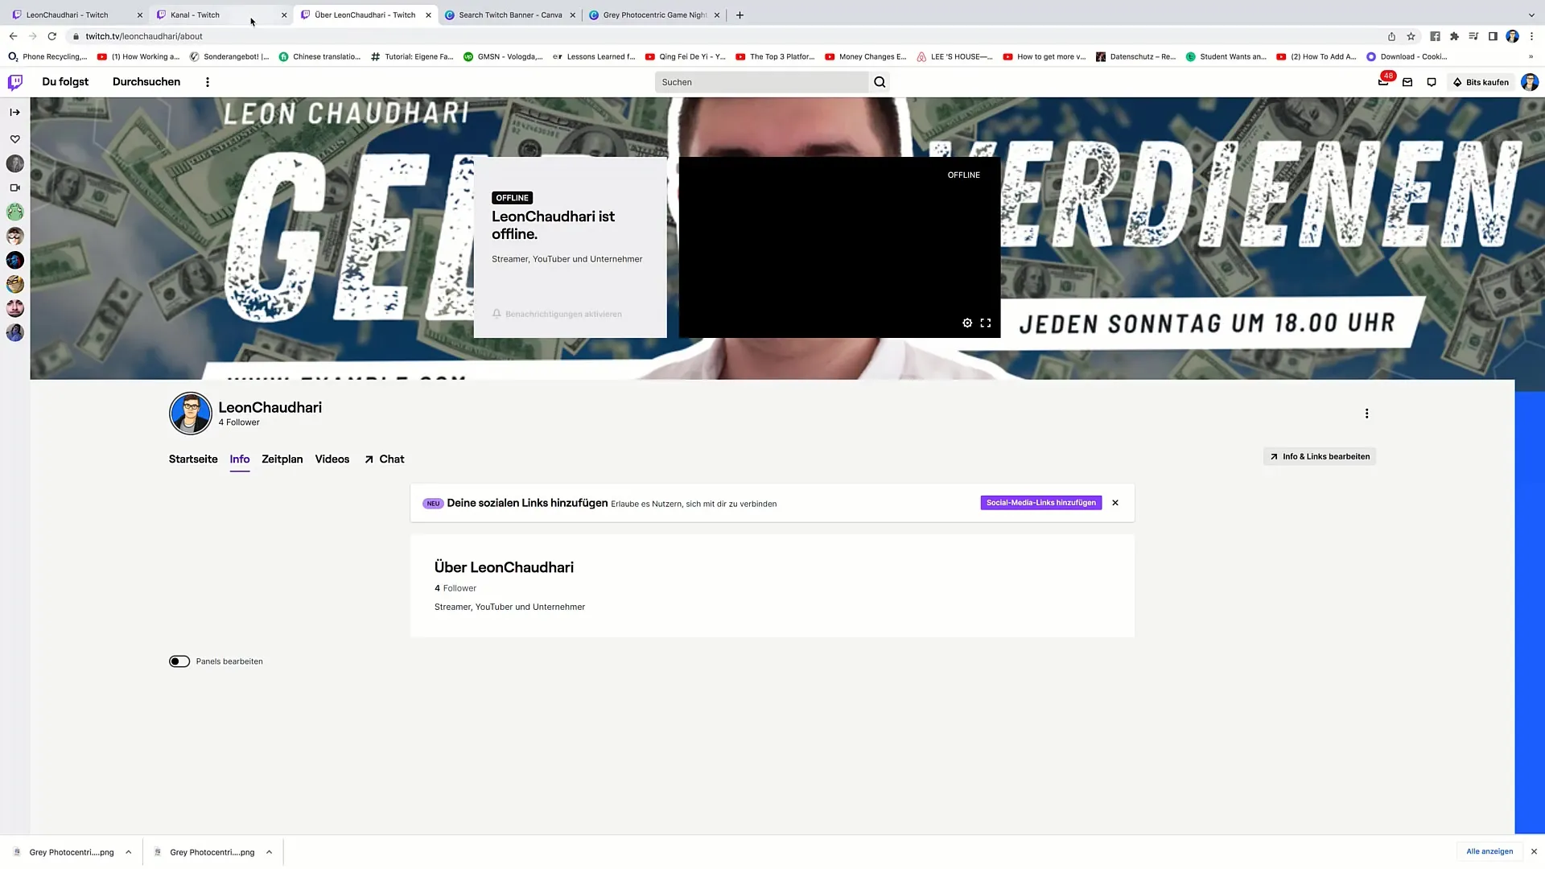
Task: Dismiss the social links banner
Action: pyautogui.click(x=1115, y=502)
